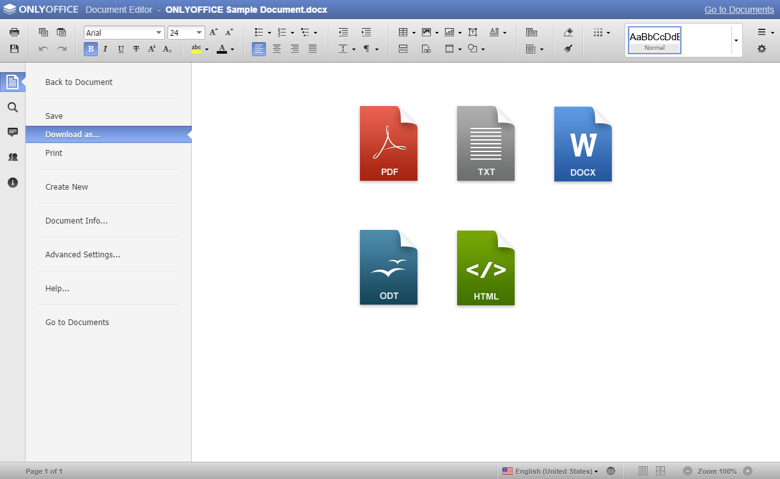The image size is (780, 479).
Task: Download document as TXT
Action: tap(486, 144)
